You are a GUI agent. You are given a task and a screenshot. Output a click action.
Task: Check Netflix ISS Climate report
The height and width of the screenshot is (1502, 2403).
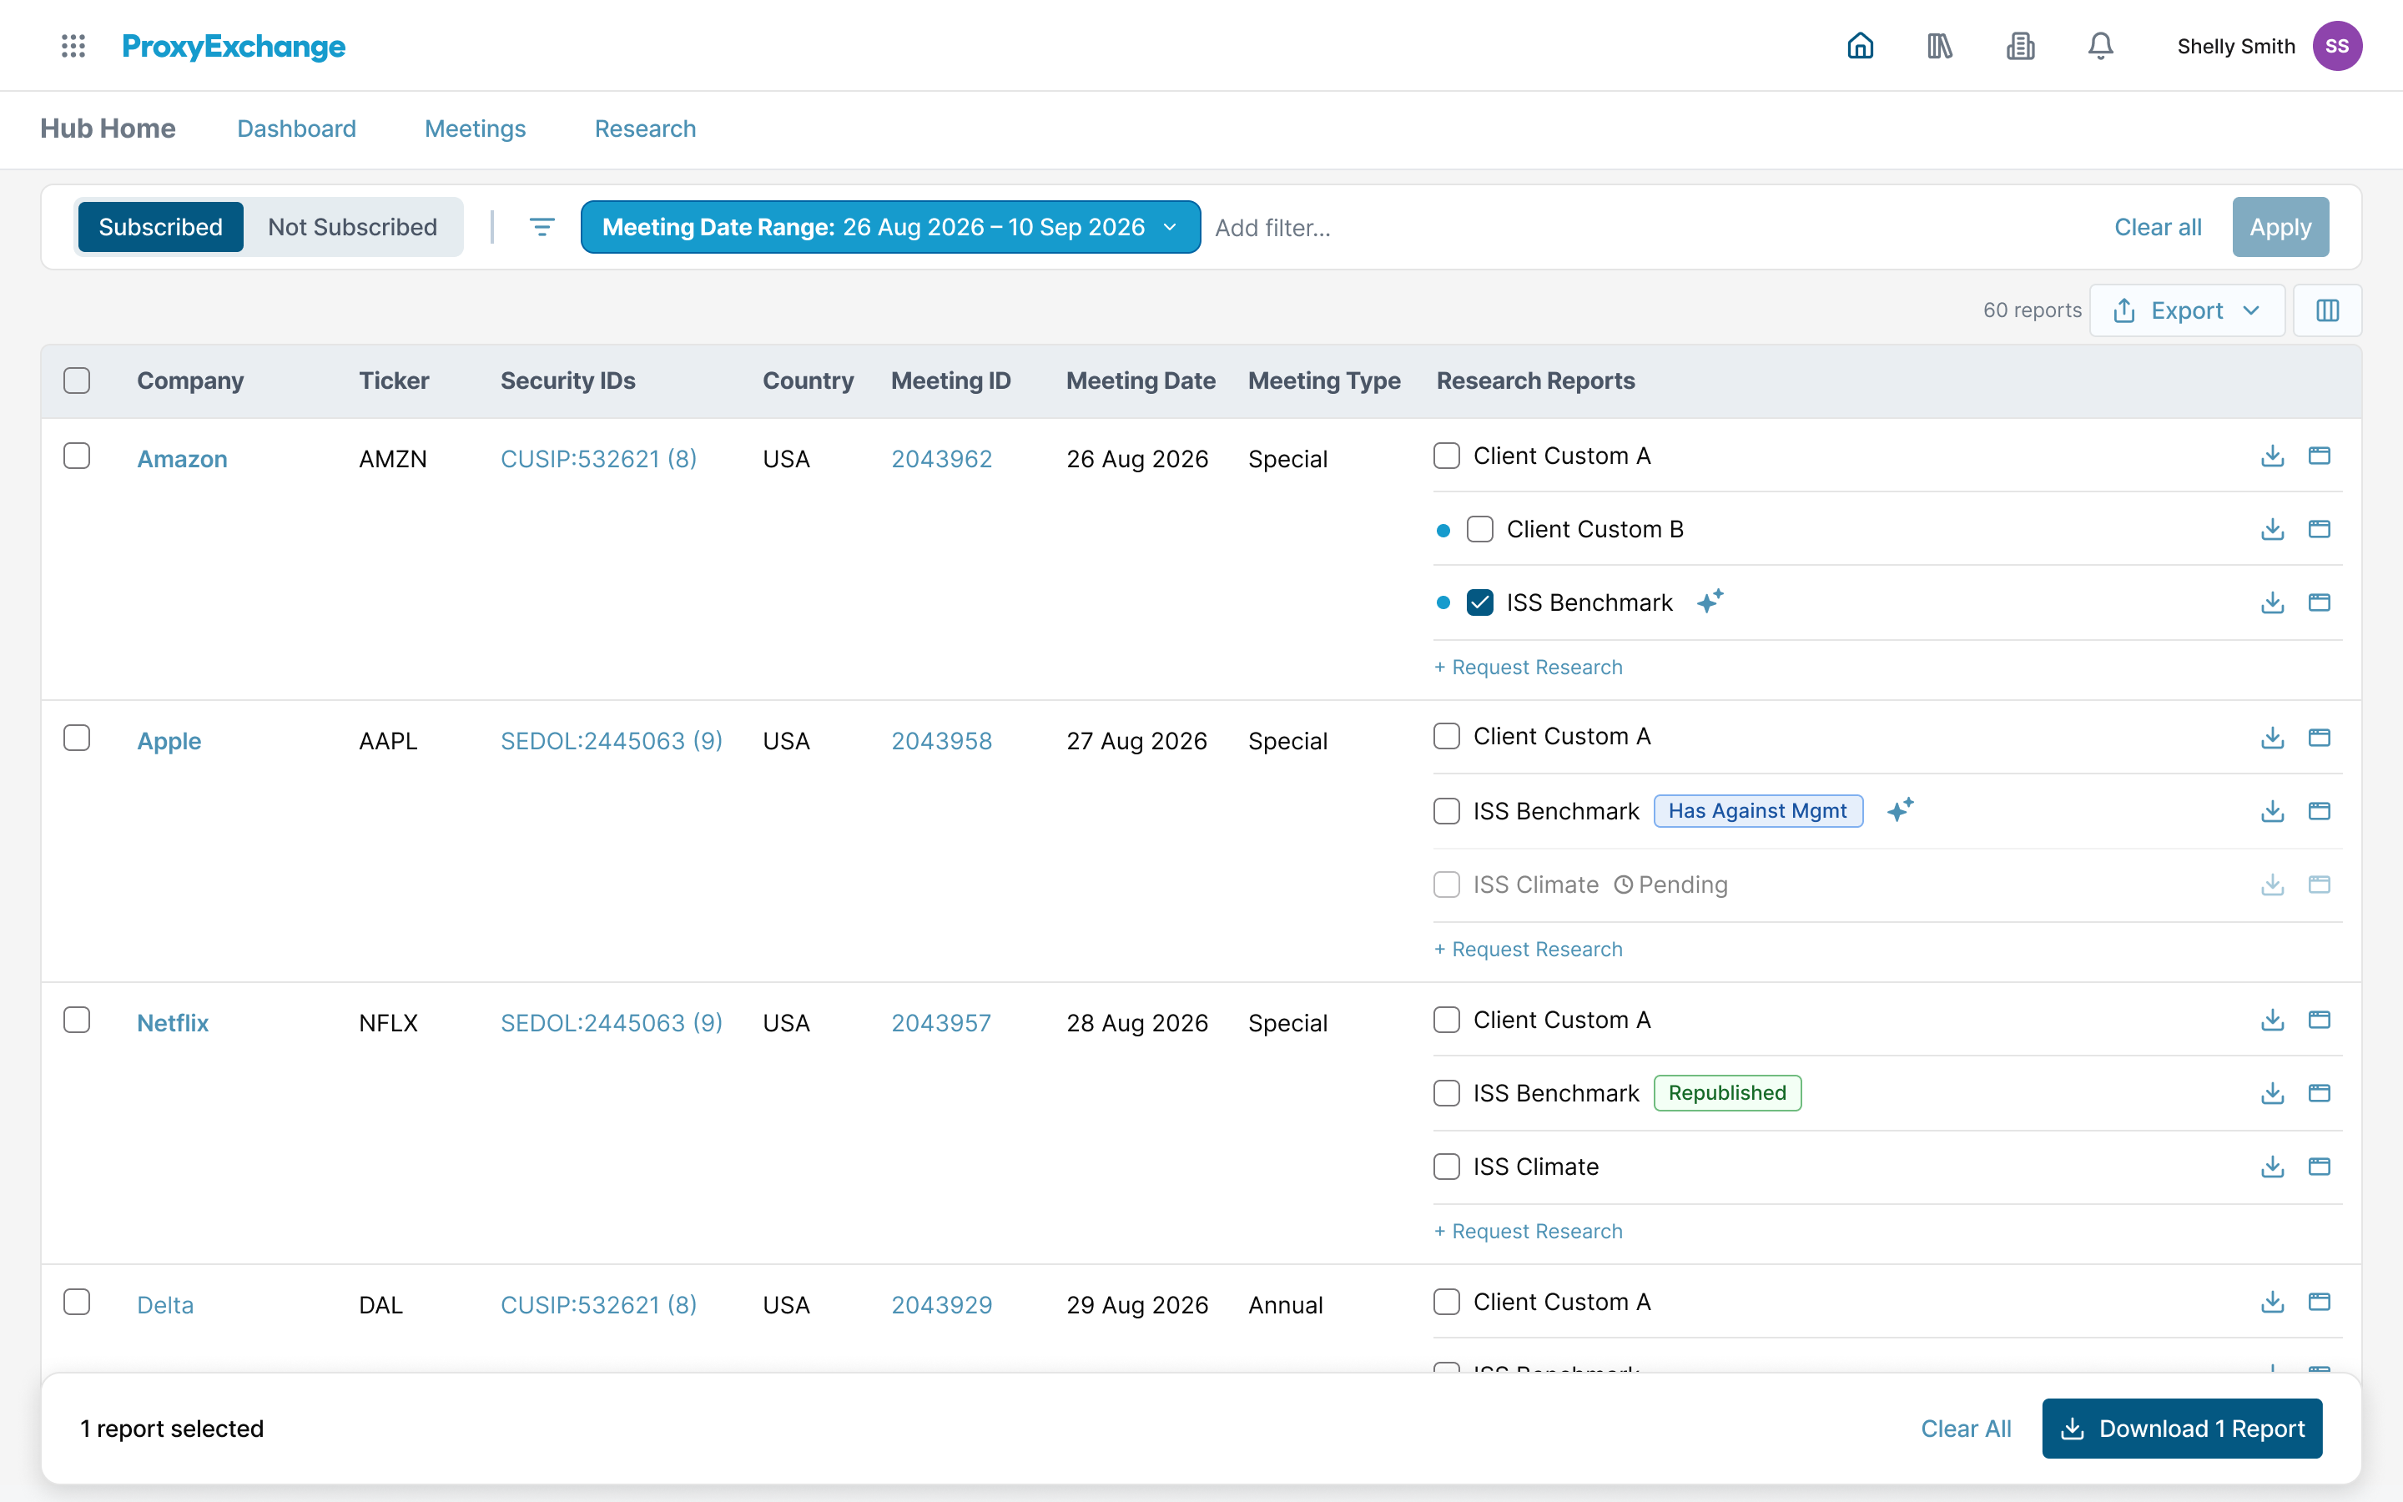click(1447, 1167)
